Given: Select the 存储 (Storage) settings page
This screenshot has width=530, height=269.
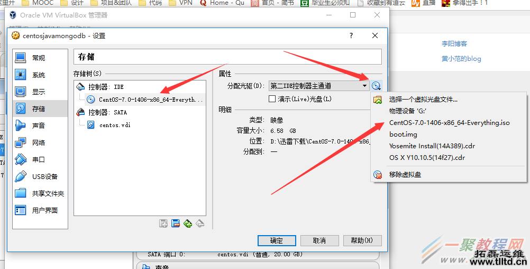Looking at the screenshot, I should [40, 109].
